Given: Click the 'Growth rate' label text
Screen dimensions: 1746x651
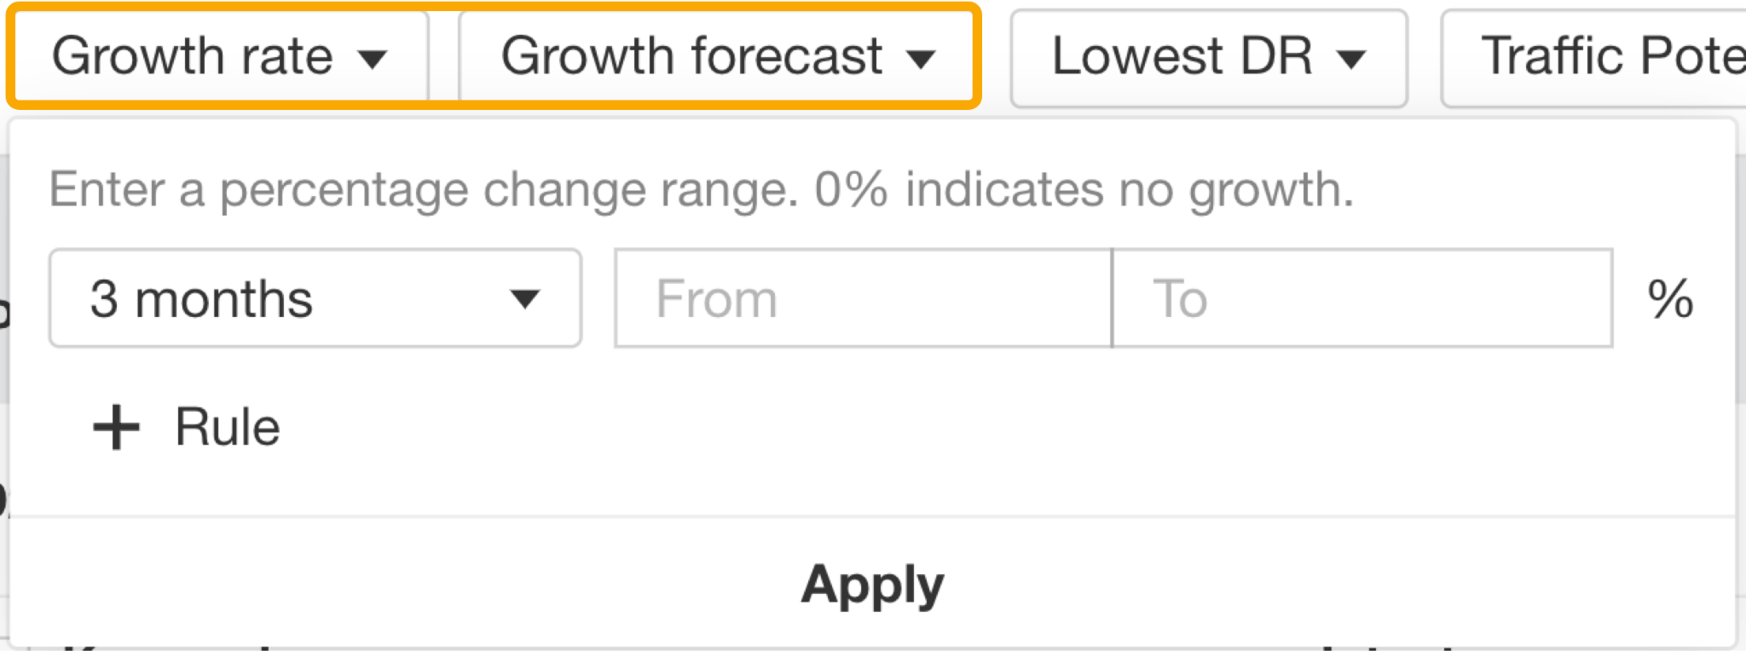Looking at the screenshot, I should (x=192, y=56).
